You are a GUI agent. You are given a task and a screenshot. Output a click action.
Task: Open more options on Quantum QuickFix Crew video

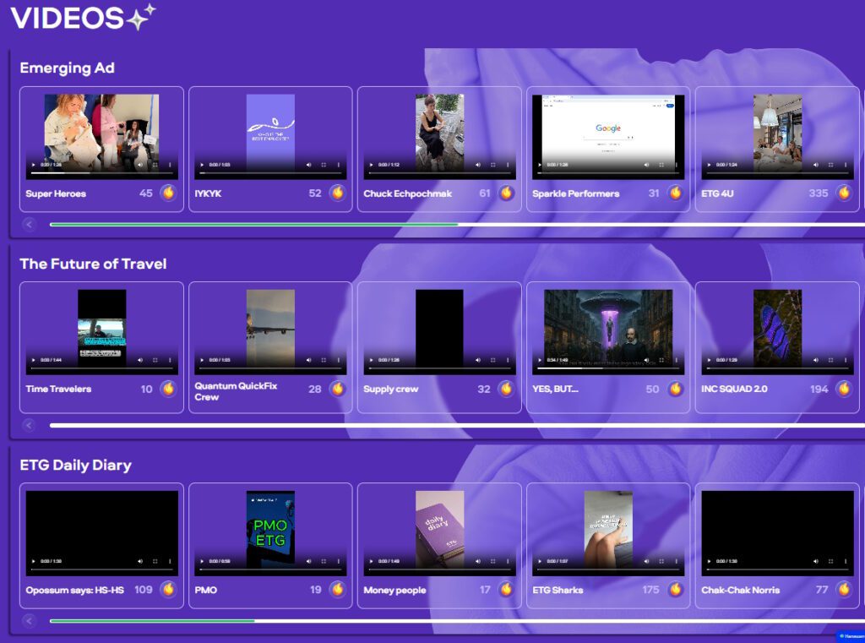click(340, 361)
